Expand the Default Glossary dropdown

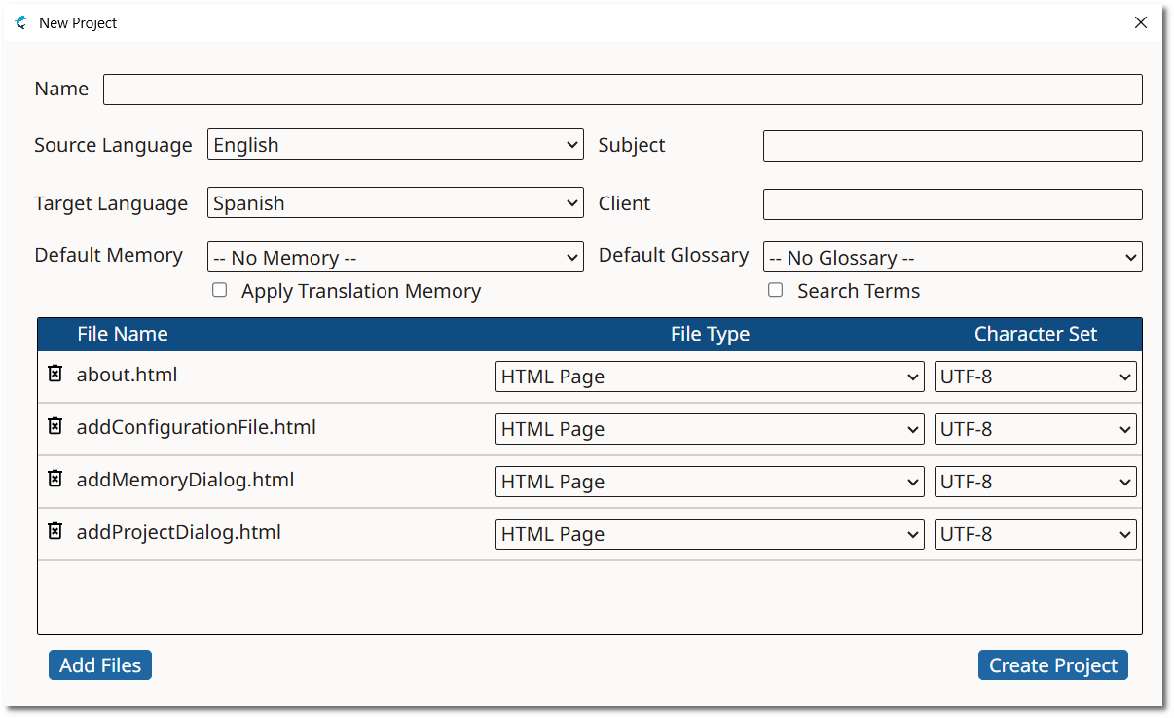pyautogui.click(x=952, y=258)
